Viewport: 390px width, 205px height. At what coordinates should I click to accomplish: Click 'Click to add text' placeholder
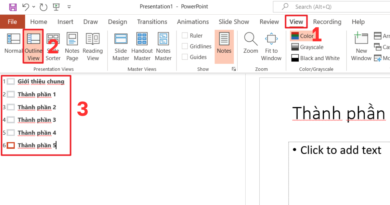(341, 150)
